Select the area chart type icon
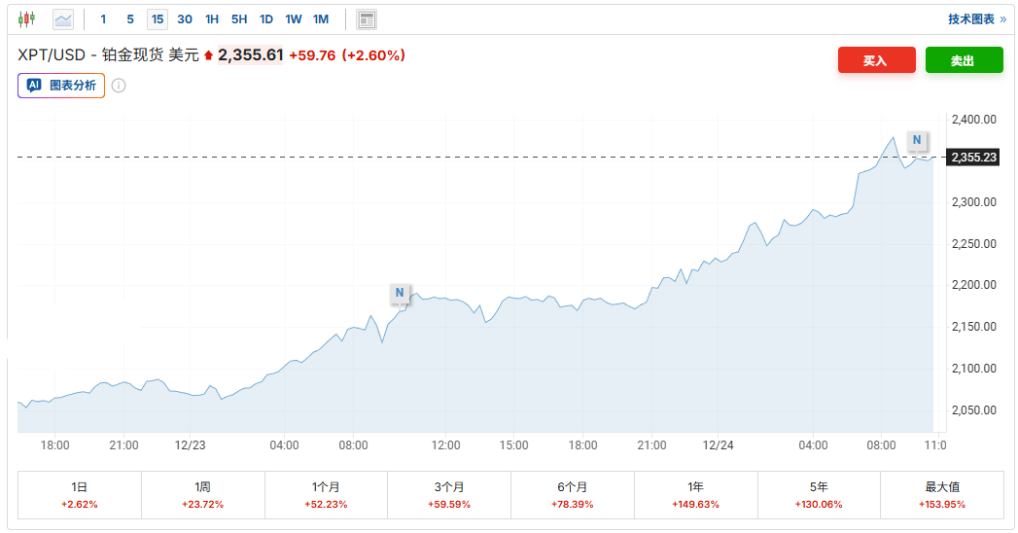The width and height of the screenshot is (1018, 533). click(x=63, y=18)
